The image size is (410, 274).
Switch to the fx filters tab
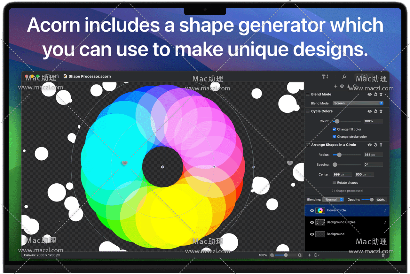pos(344,77)
